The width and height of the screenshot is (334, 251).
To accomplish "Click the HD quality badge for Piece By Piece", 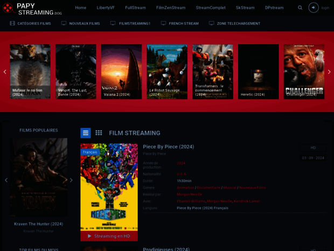I will coord(313,148).
